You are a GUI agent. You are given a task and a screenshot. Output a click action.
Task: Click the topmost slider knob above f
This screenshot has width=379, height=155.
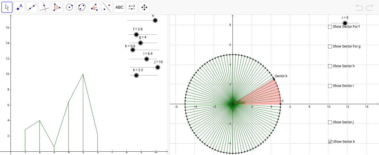(155, 20)
